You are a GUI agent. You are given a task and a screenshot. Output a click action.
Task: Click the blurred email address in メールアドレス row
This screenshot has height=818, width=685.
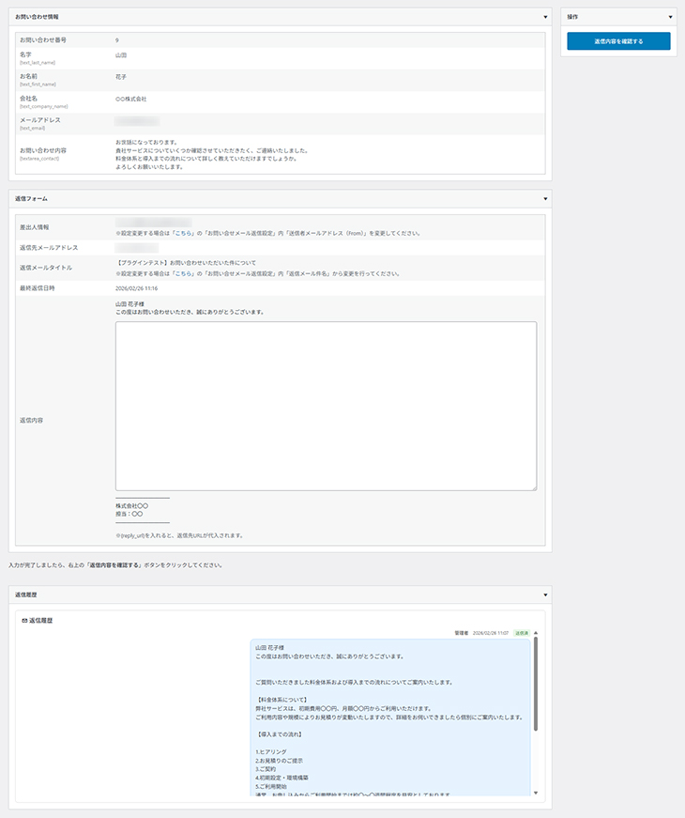pyautogui.click(x=137, y=121)
